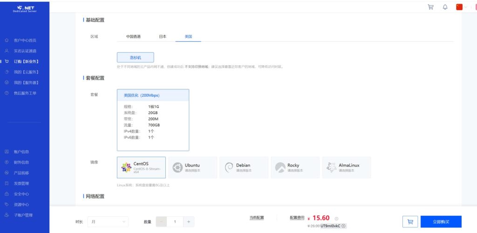The image size is (477, 233).
Task: Click the tag icon beside 资源中心
Action: [x=7, y=205]
